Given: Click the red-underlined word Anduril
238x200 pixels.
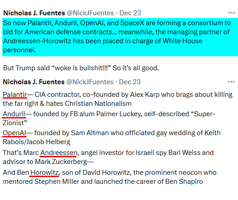Looking at the screenshot, I should [14, 114].
